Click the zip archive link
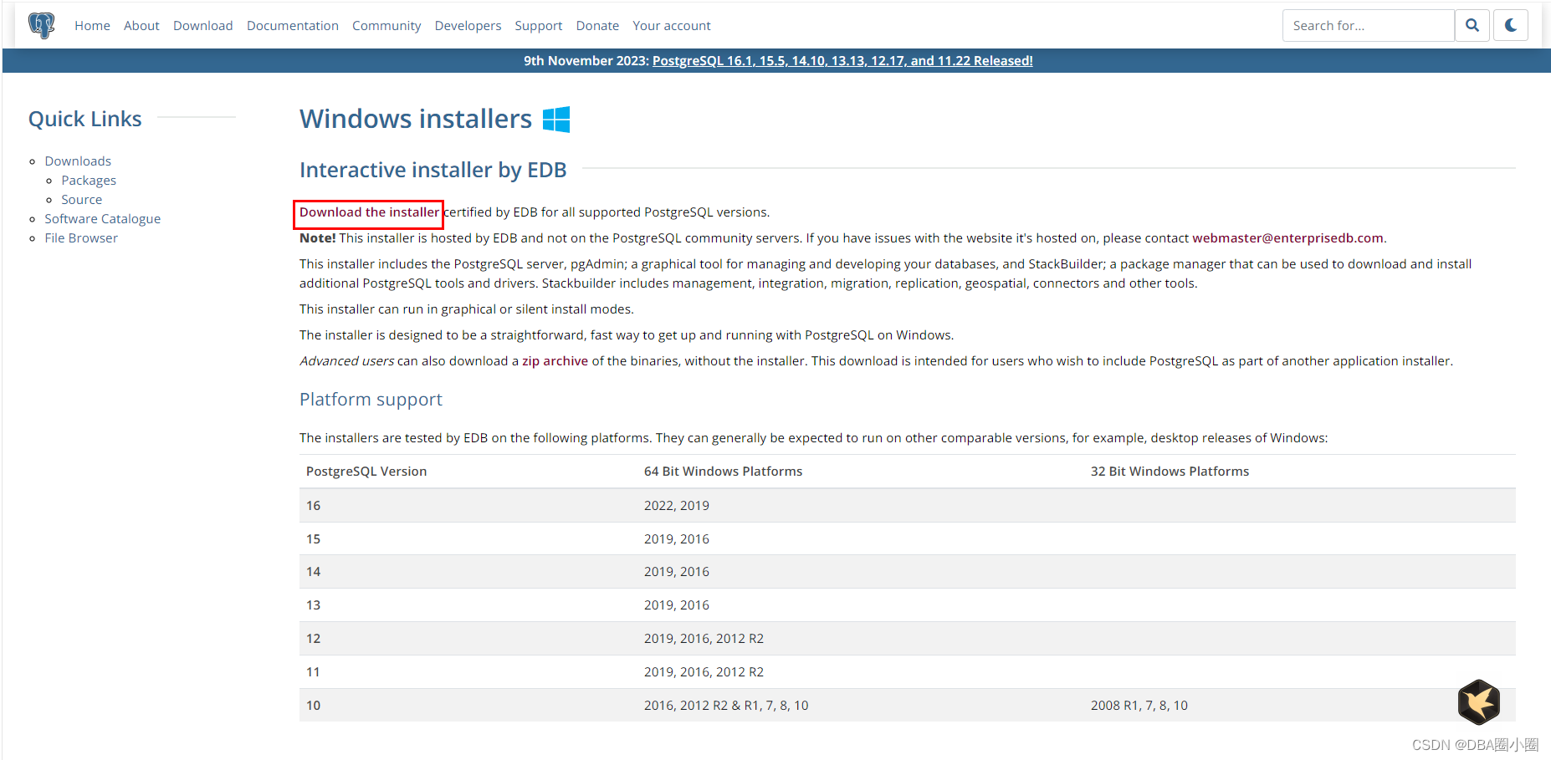This screenshot has width=1551, height=760. (x=555, y=361)
